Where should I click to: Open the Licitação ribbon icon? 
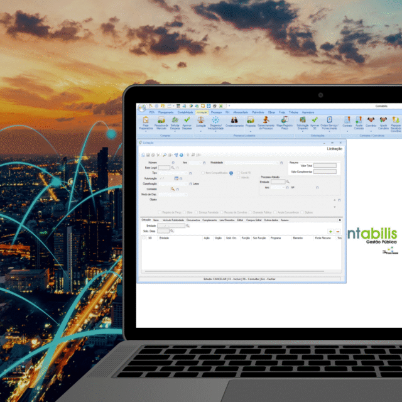pyautogui.click(x=201, y=121)
